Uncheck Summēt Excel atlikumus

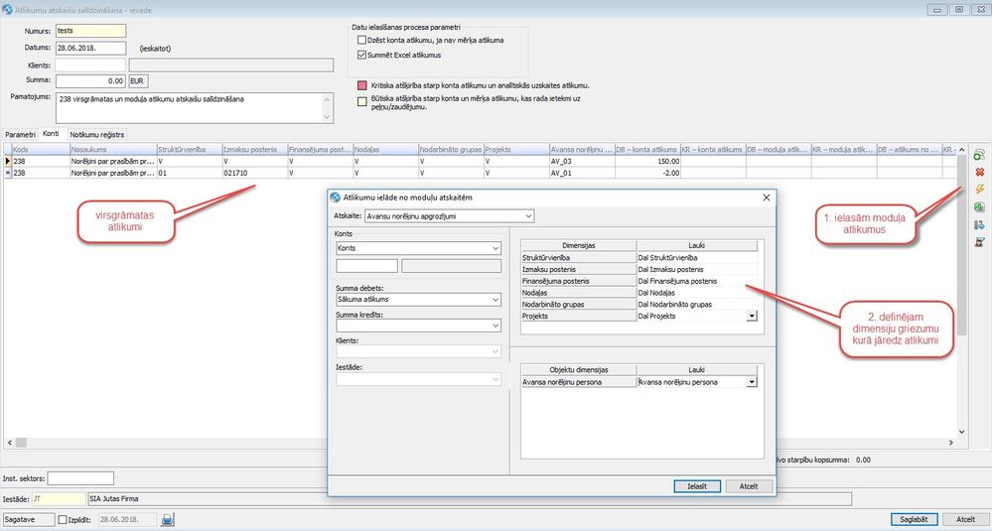click(x=362, y=55)
